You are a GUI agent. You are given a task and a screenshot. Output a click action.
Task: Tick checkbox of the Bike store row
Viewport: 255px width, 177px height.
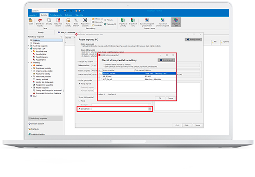coord(102,79)
